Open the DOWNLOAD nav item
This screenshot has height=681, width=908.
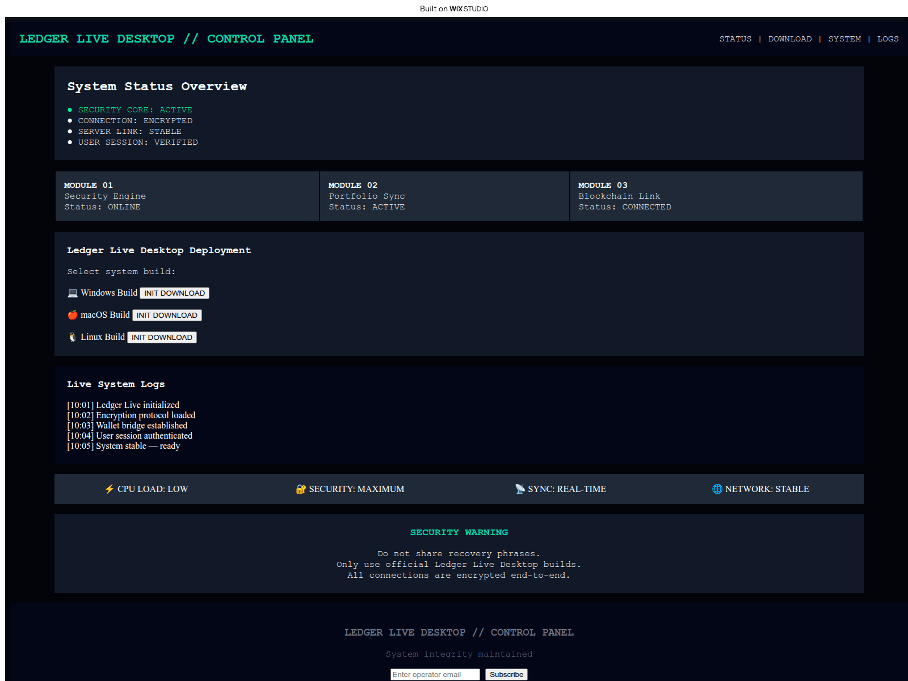point(789,39)
